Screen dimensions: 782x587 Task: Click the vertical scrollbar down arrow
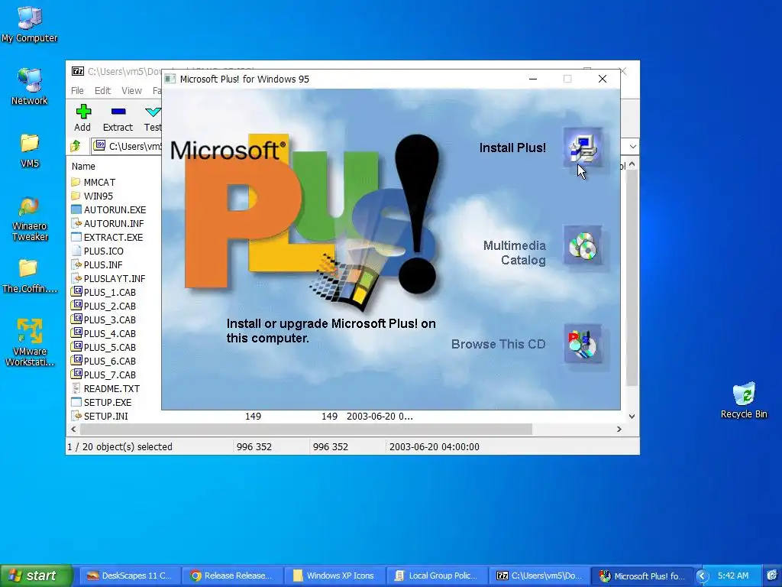pos(632,416)
